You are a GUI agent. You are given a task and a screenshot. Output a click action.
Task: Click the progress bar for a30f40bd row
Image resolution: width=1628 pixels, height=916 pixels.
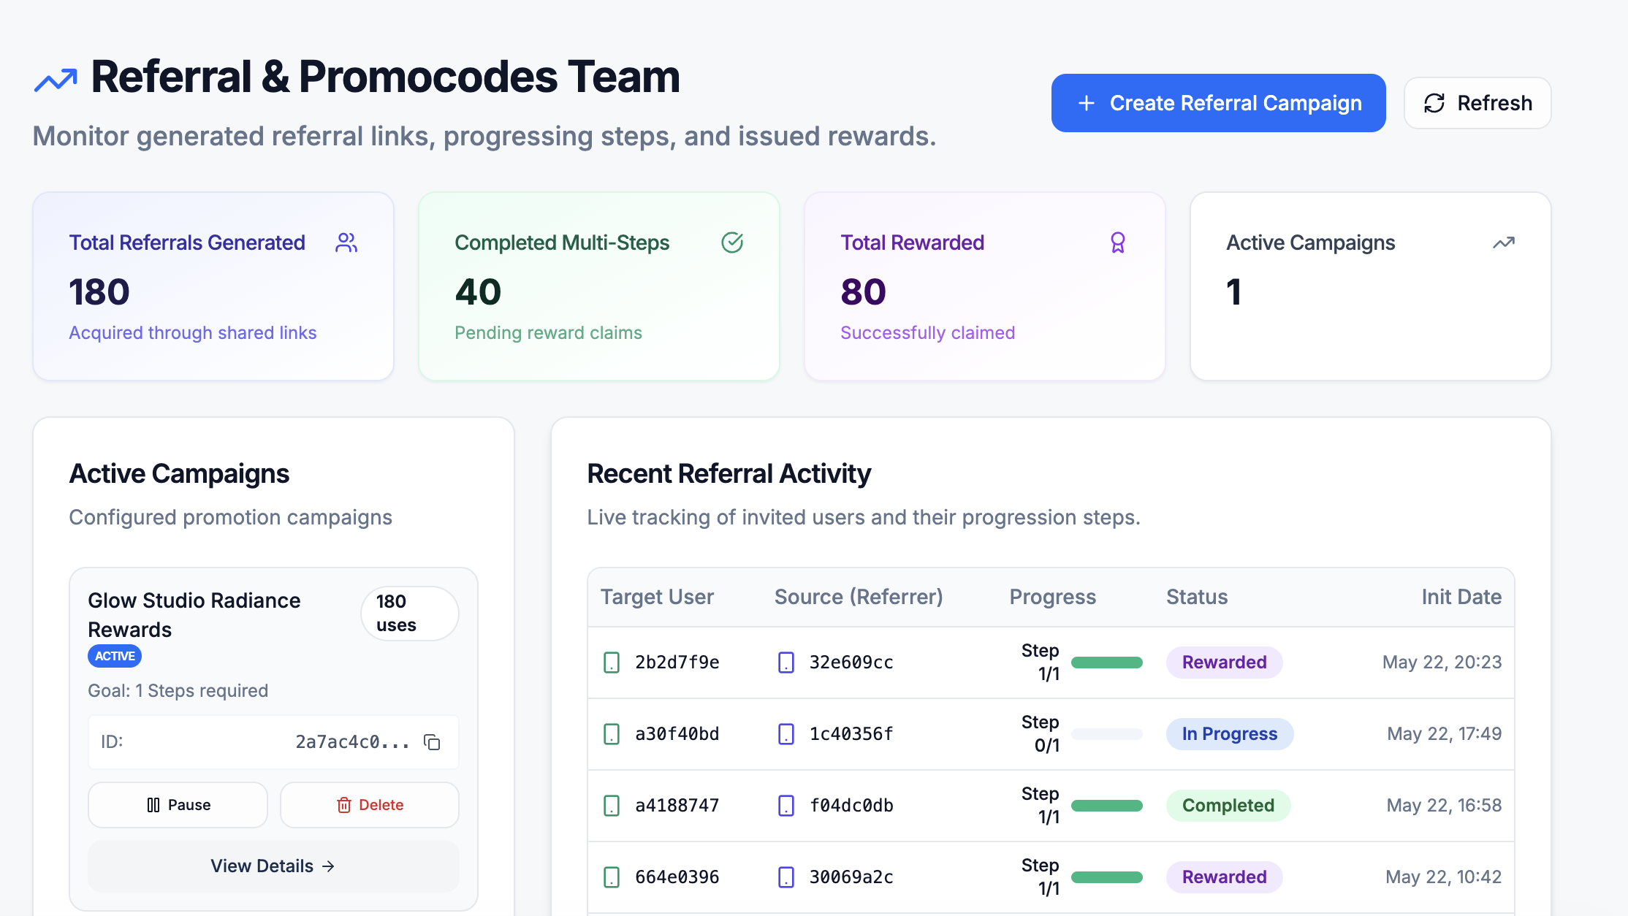1106,734
